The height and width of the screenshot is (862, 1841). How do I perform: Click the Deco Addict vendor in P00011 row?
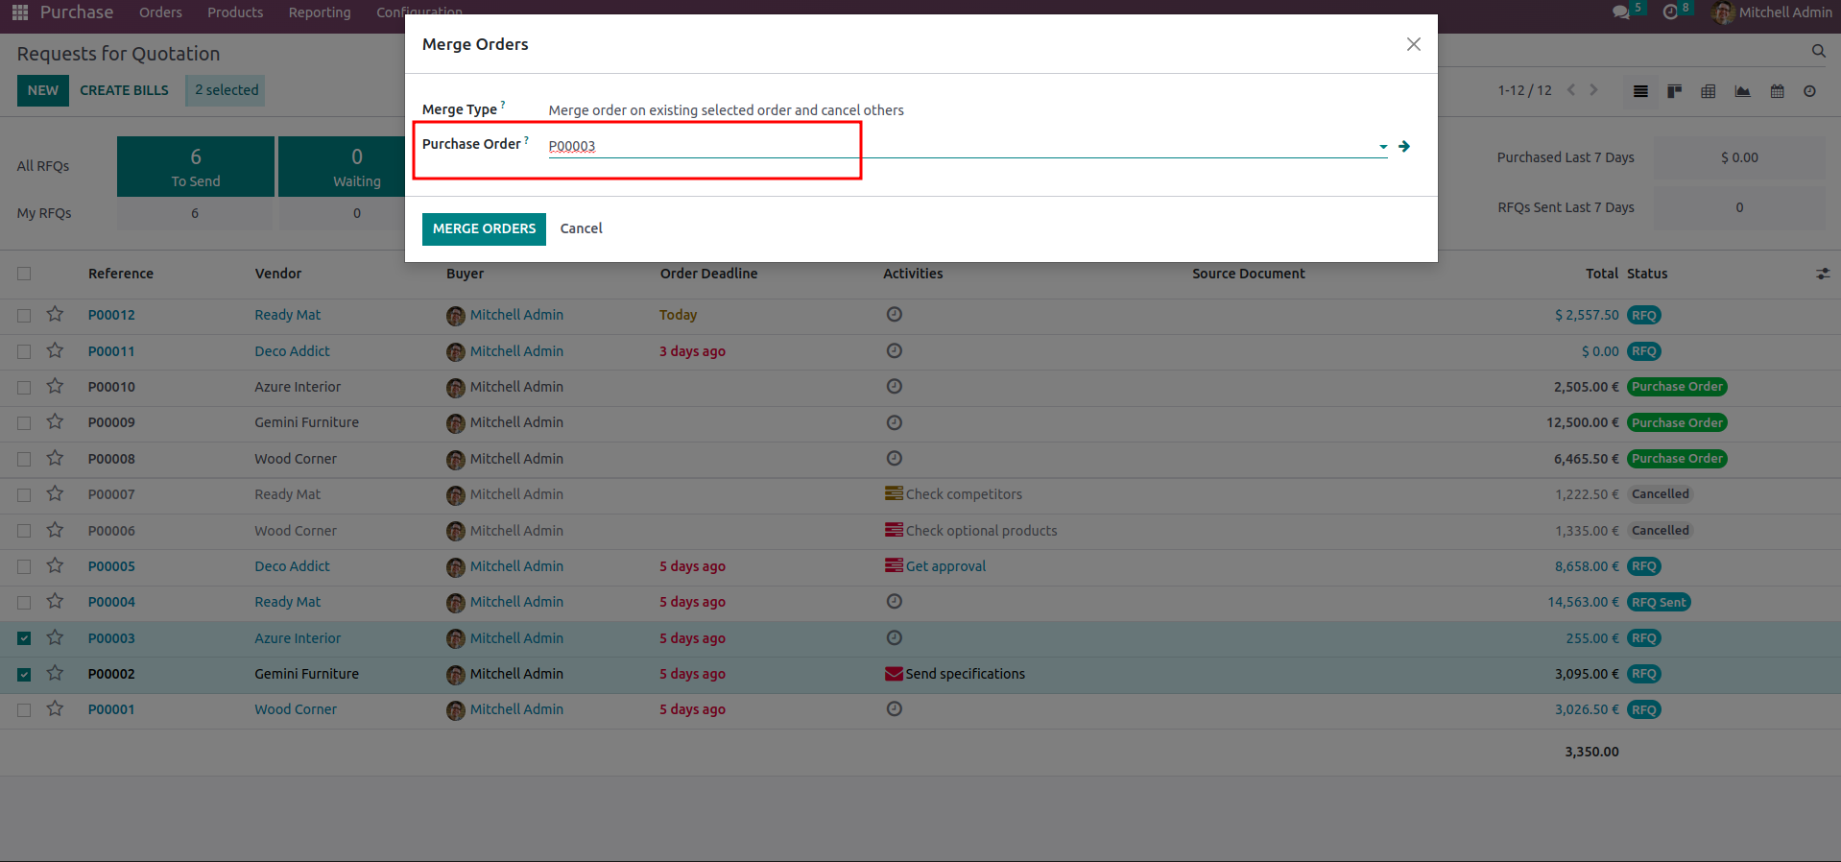[292, 351]
